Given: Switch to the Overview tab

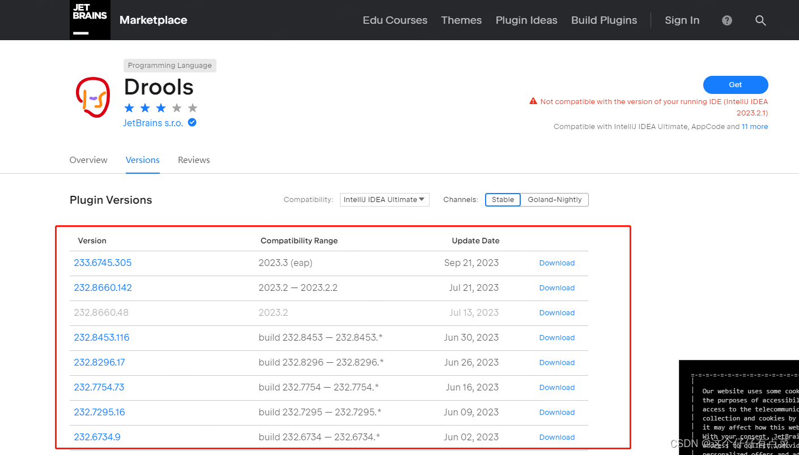Looking at the screenshot, I should pos(88,160).
